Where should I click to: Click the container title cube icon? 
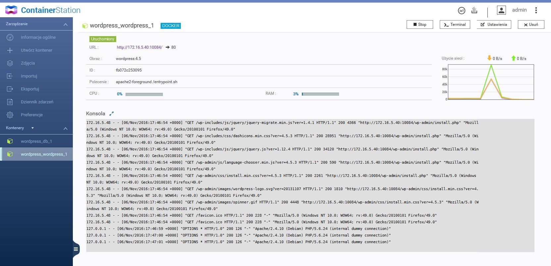point(85,26)
